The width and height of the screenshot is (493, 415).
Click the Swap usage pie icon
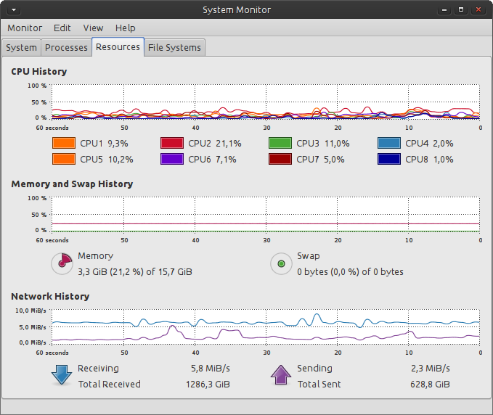pyautogui.click(x=281, y=263)
